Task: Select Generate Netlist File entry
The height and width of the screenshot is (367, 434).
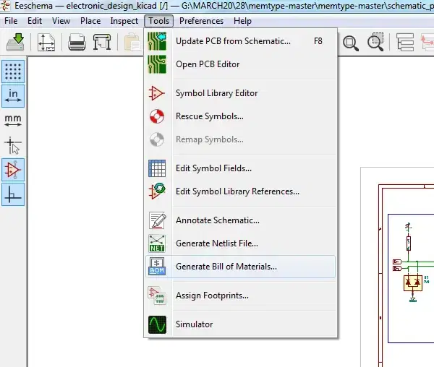Action: 240,243
